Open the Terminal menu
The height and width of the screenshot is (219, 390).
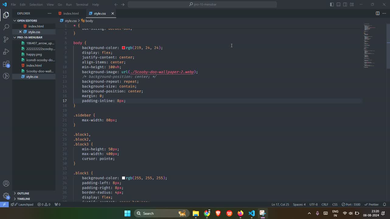(x=82, y=5)
